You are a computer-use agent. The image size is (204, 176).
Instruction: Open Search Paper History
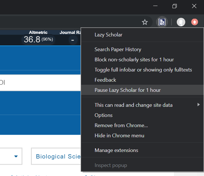tap(142, 49)
